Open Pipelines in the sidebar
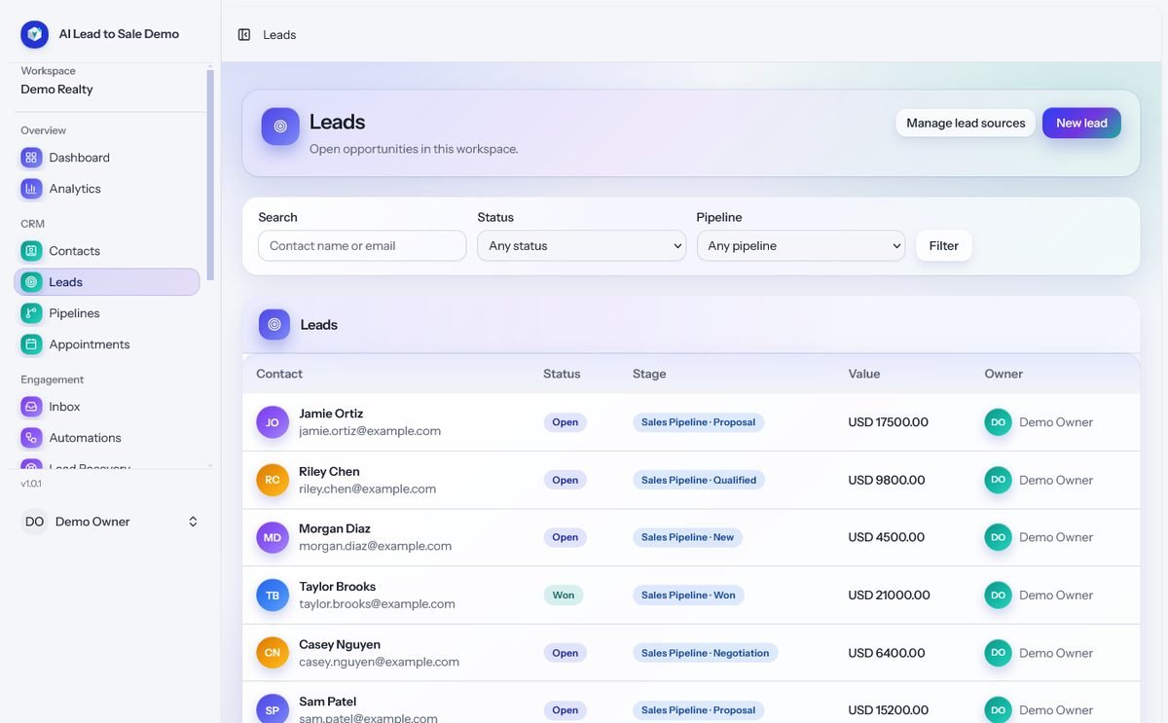Image resolution: width=1168 pixels, height=723 pixels. (107, 313)
